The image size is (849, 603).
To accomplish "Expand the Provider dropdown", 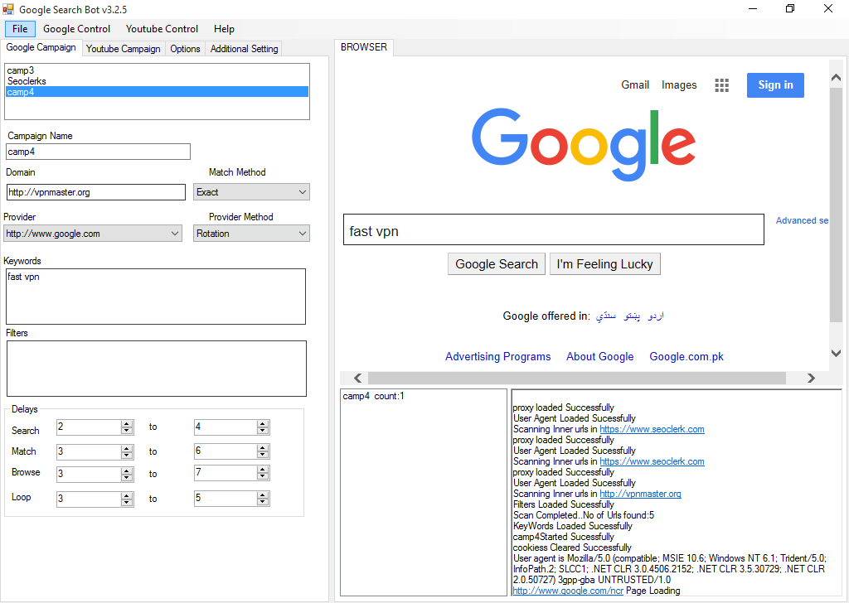I will pyautogui.click(x=93, y=234).
